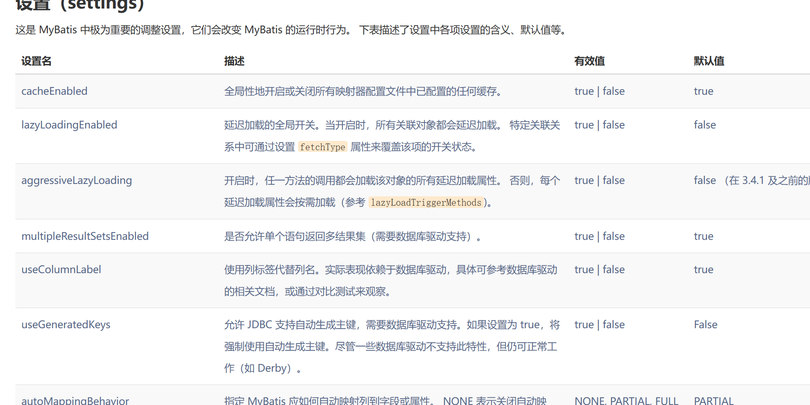
Task: Click default 'False' of useGeneratedKeys
Action: pos(705,324)
